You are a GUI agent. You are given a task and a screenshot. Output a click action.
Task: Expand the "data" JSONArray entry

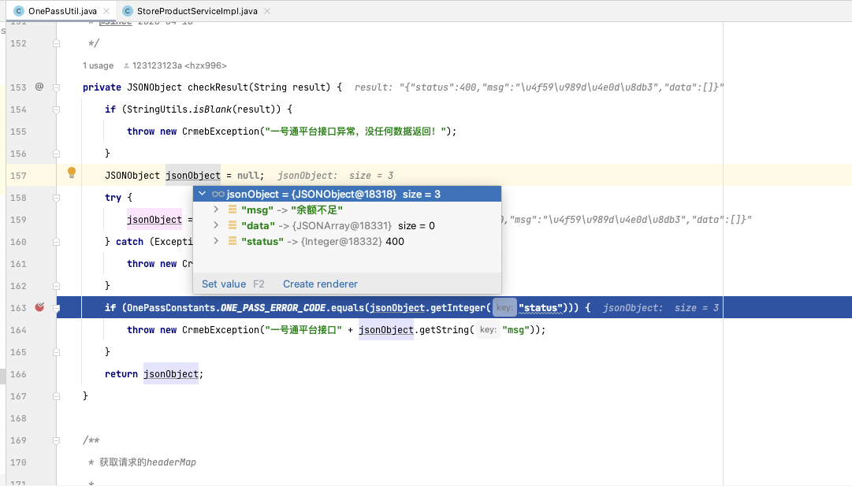pos(217,225)
